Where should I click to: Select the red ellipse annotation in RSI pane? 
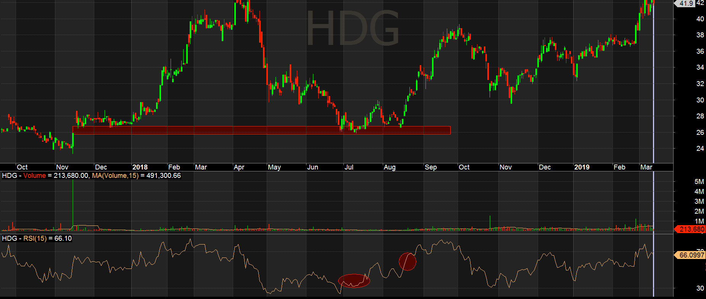click(x=354, y=281)
